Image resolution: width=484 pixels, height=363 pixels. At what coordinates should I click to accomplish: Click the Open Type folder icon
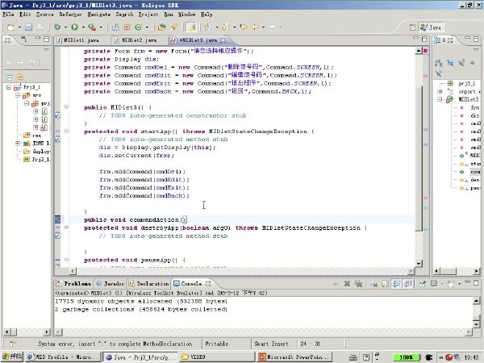[161, 27]
